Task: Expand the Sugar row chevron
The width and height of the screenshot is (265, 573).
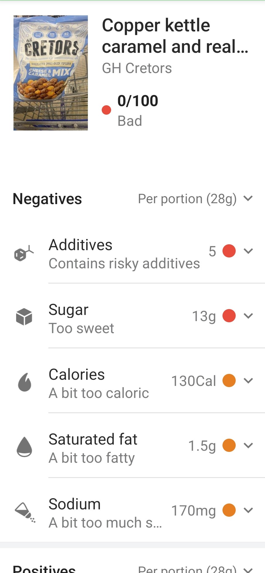Action: 248,316
